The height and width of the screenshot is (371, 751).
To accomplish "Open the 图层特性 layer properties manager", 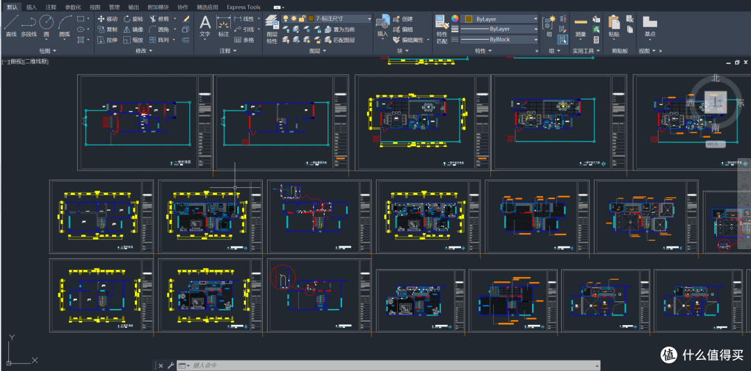I will tap(272, 29).
